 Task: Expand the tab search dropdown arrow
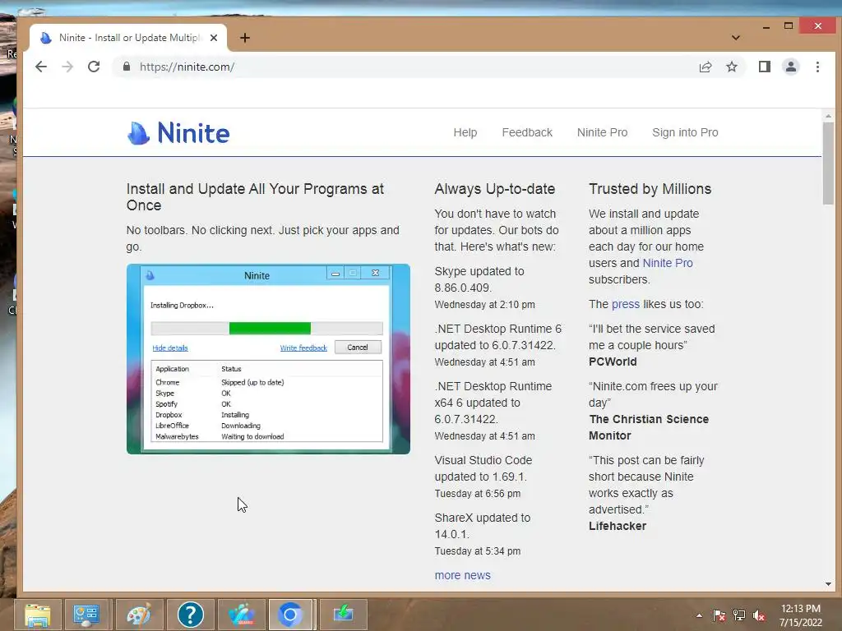point(736,38)
